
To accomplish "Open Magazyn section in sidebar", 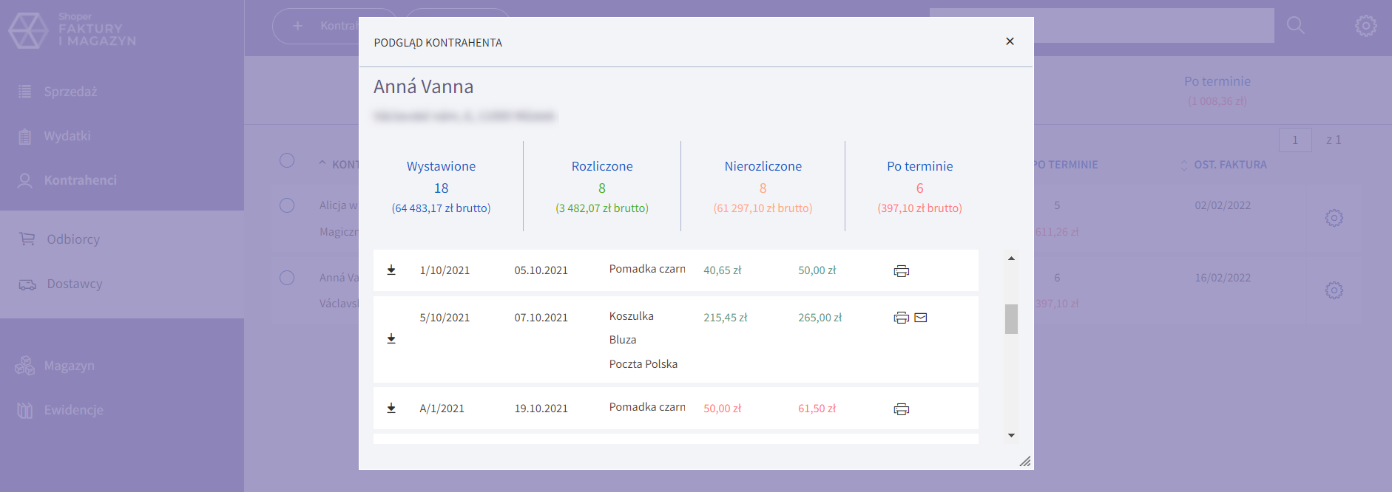I will 69,366.
